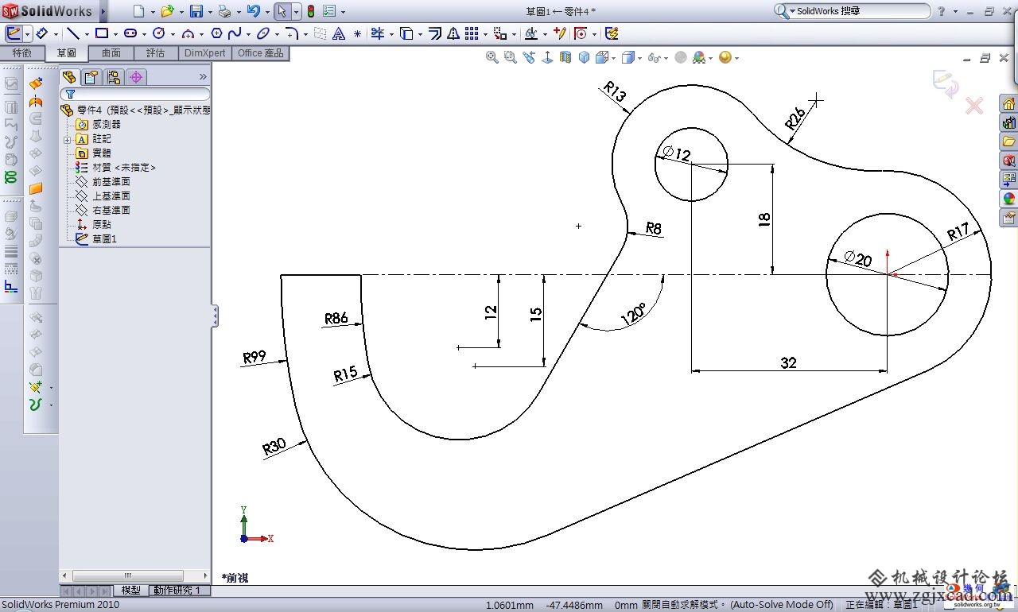Viewport: 1018px width, 612px height.
Task: Click the feature tree filter field
Action: 135,95
